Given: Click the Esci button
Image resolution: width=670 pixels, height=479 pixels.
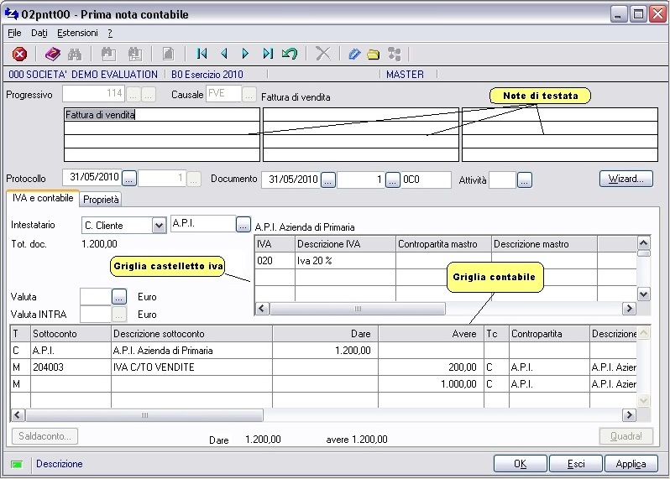Looking at the screenshot, I should 576,464.
